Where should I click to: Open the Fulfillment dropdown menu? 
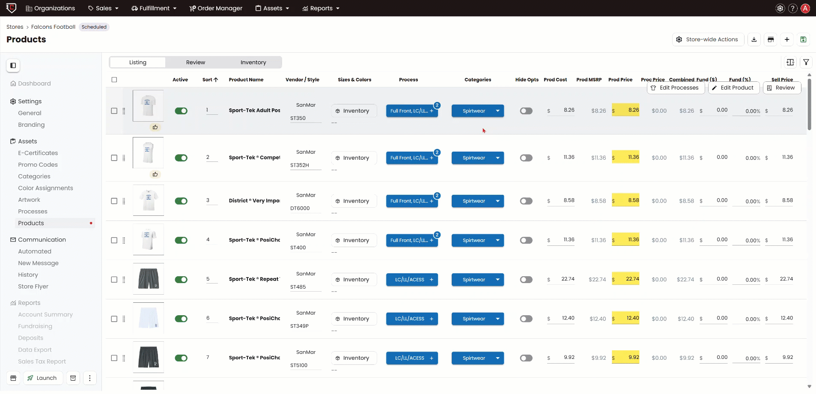(154, 8)
